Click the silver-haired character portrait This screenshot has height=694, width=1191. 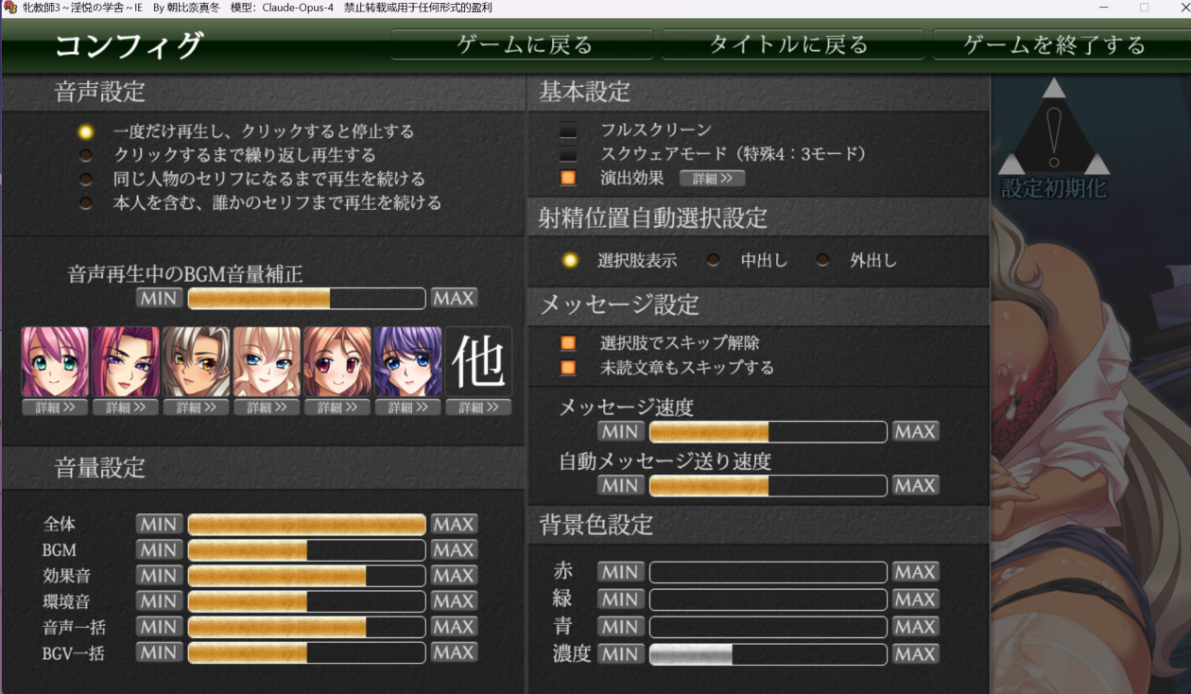coord(196,361)
